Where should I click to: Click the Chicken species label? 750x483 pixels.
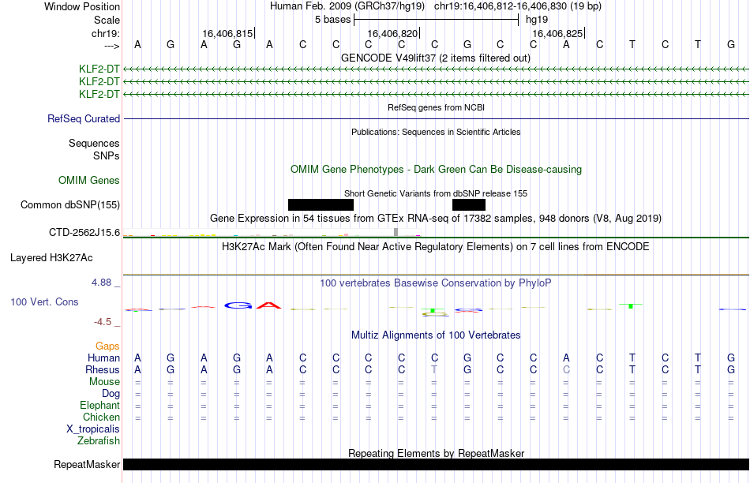coord(101,417)
